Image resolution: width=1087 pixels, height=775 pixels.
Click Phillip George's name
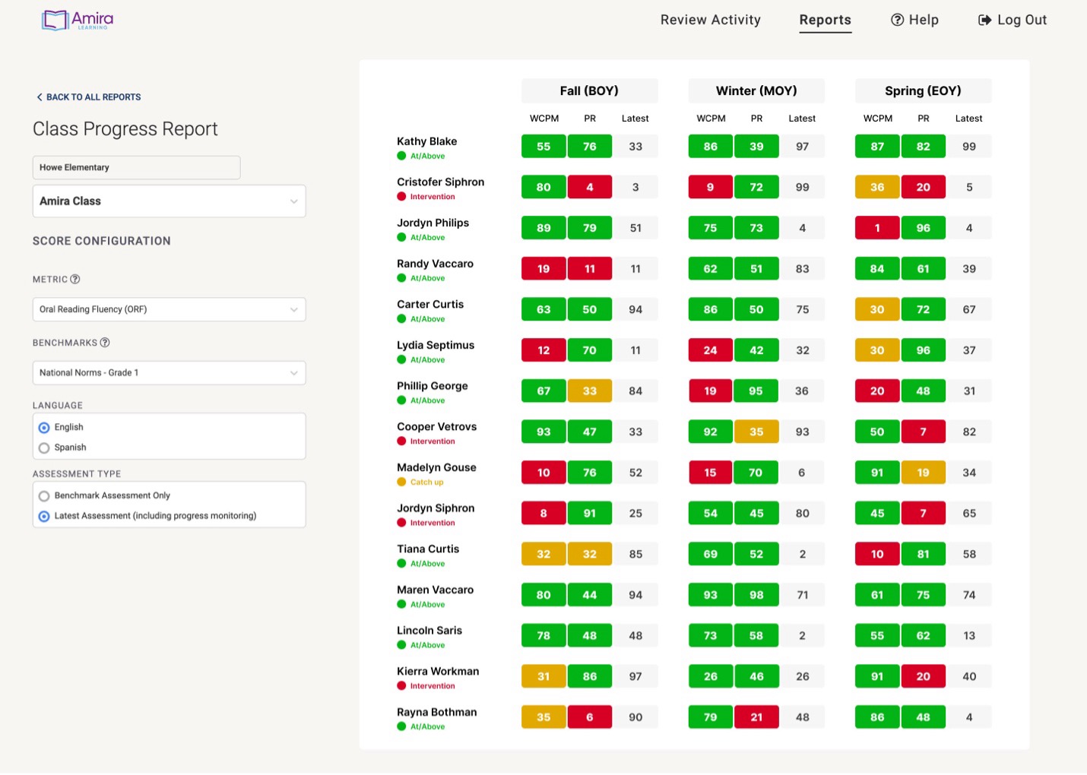tap(433, 386)
